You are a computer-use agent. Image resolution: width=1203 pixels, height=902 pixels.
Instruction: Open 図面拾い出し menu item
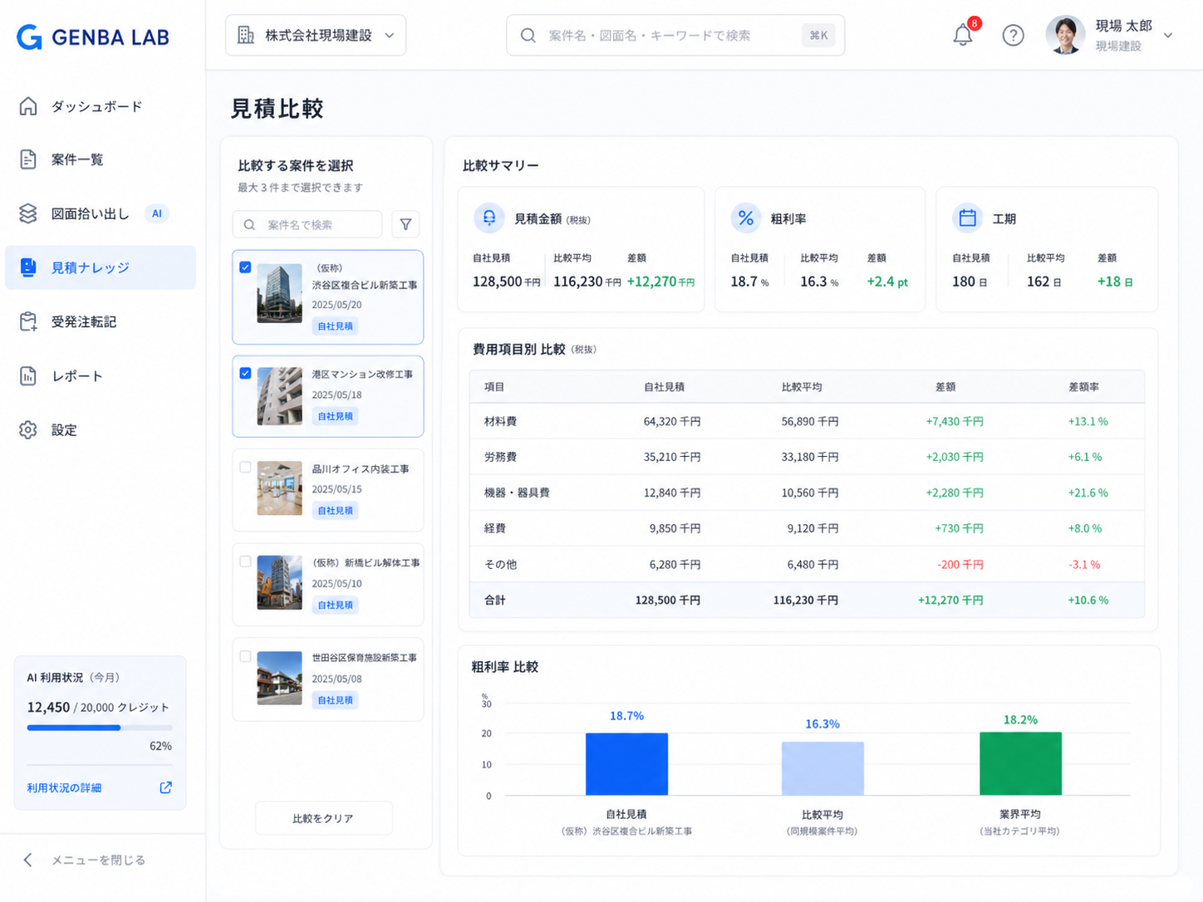pyautogui.click(x=101, y=213)
